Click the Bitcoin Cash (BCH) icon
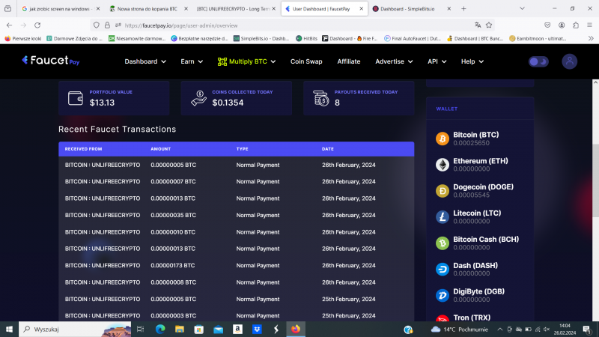 (x=443, y=243)
